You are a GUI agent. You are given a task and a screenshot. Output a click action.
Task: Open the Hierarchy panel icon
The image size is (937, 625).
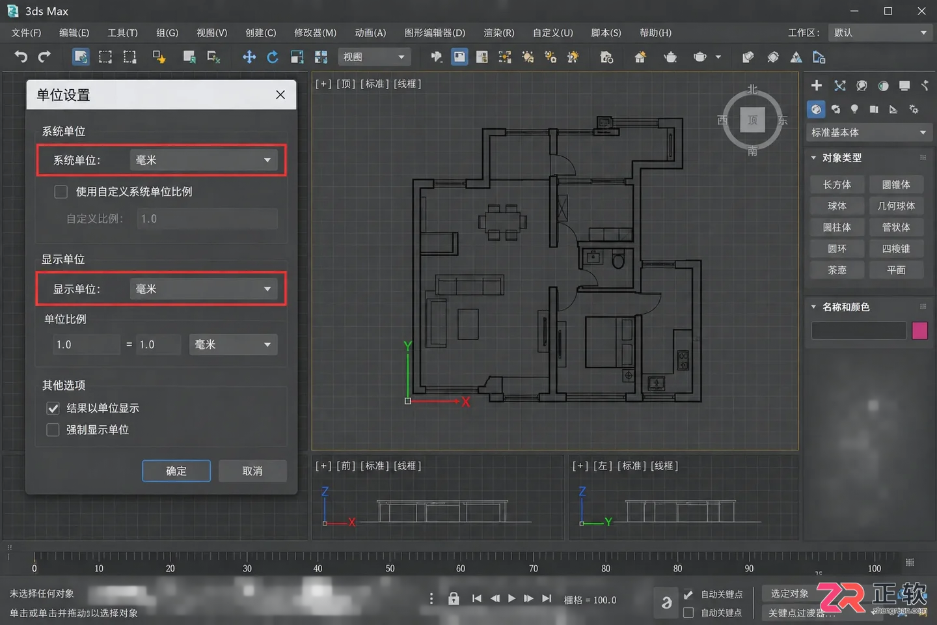pos(862,85)
